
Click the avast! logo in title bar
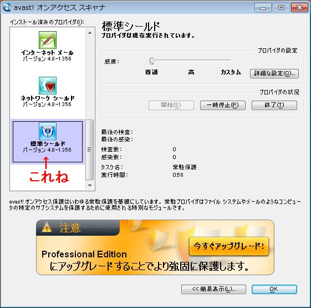(7, 8)
